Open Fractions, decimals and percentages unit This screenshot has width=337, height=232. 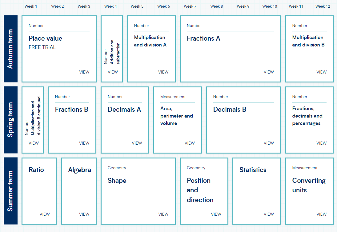pyautogui.click(x=310, y=120)
